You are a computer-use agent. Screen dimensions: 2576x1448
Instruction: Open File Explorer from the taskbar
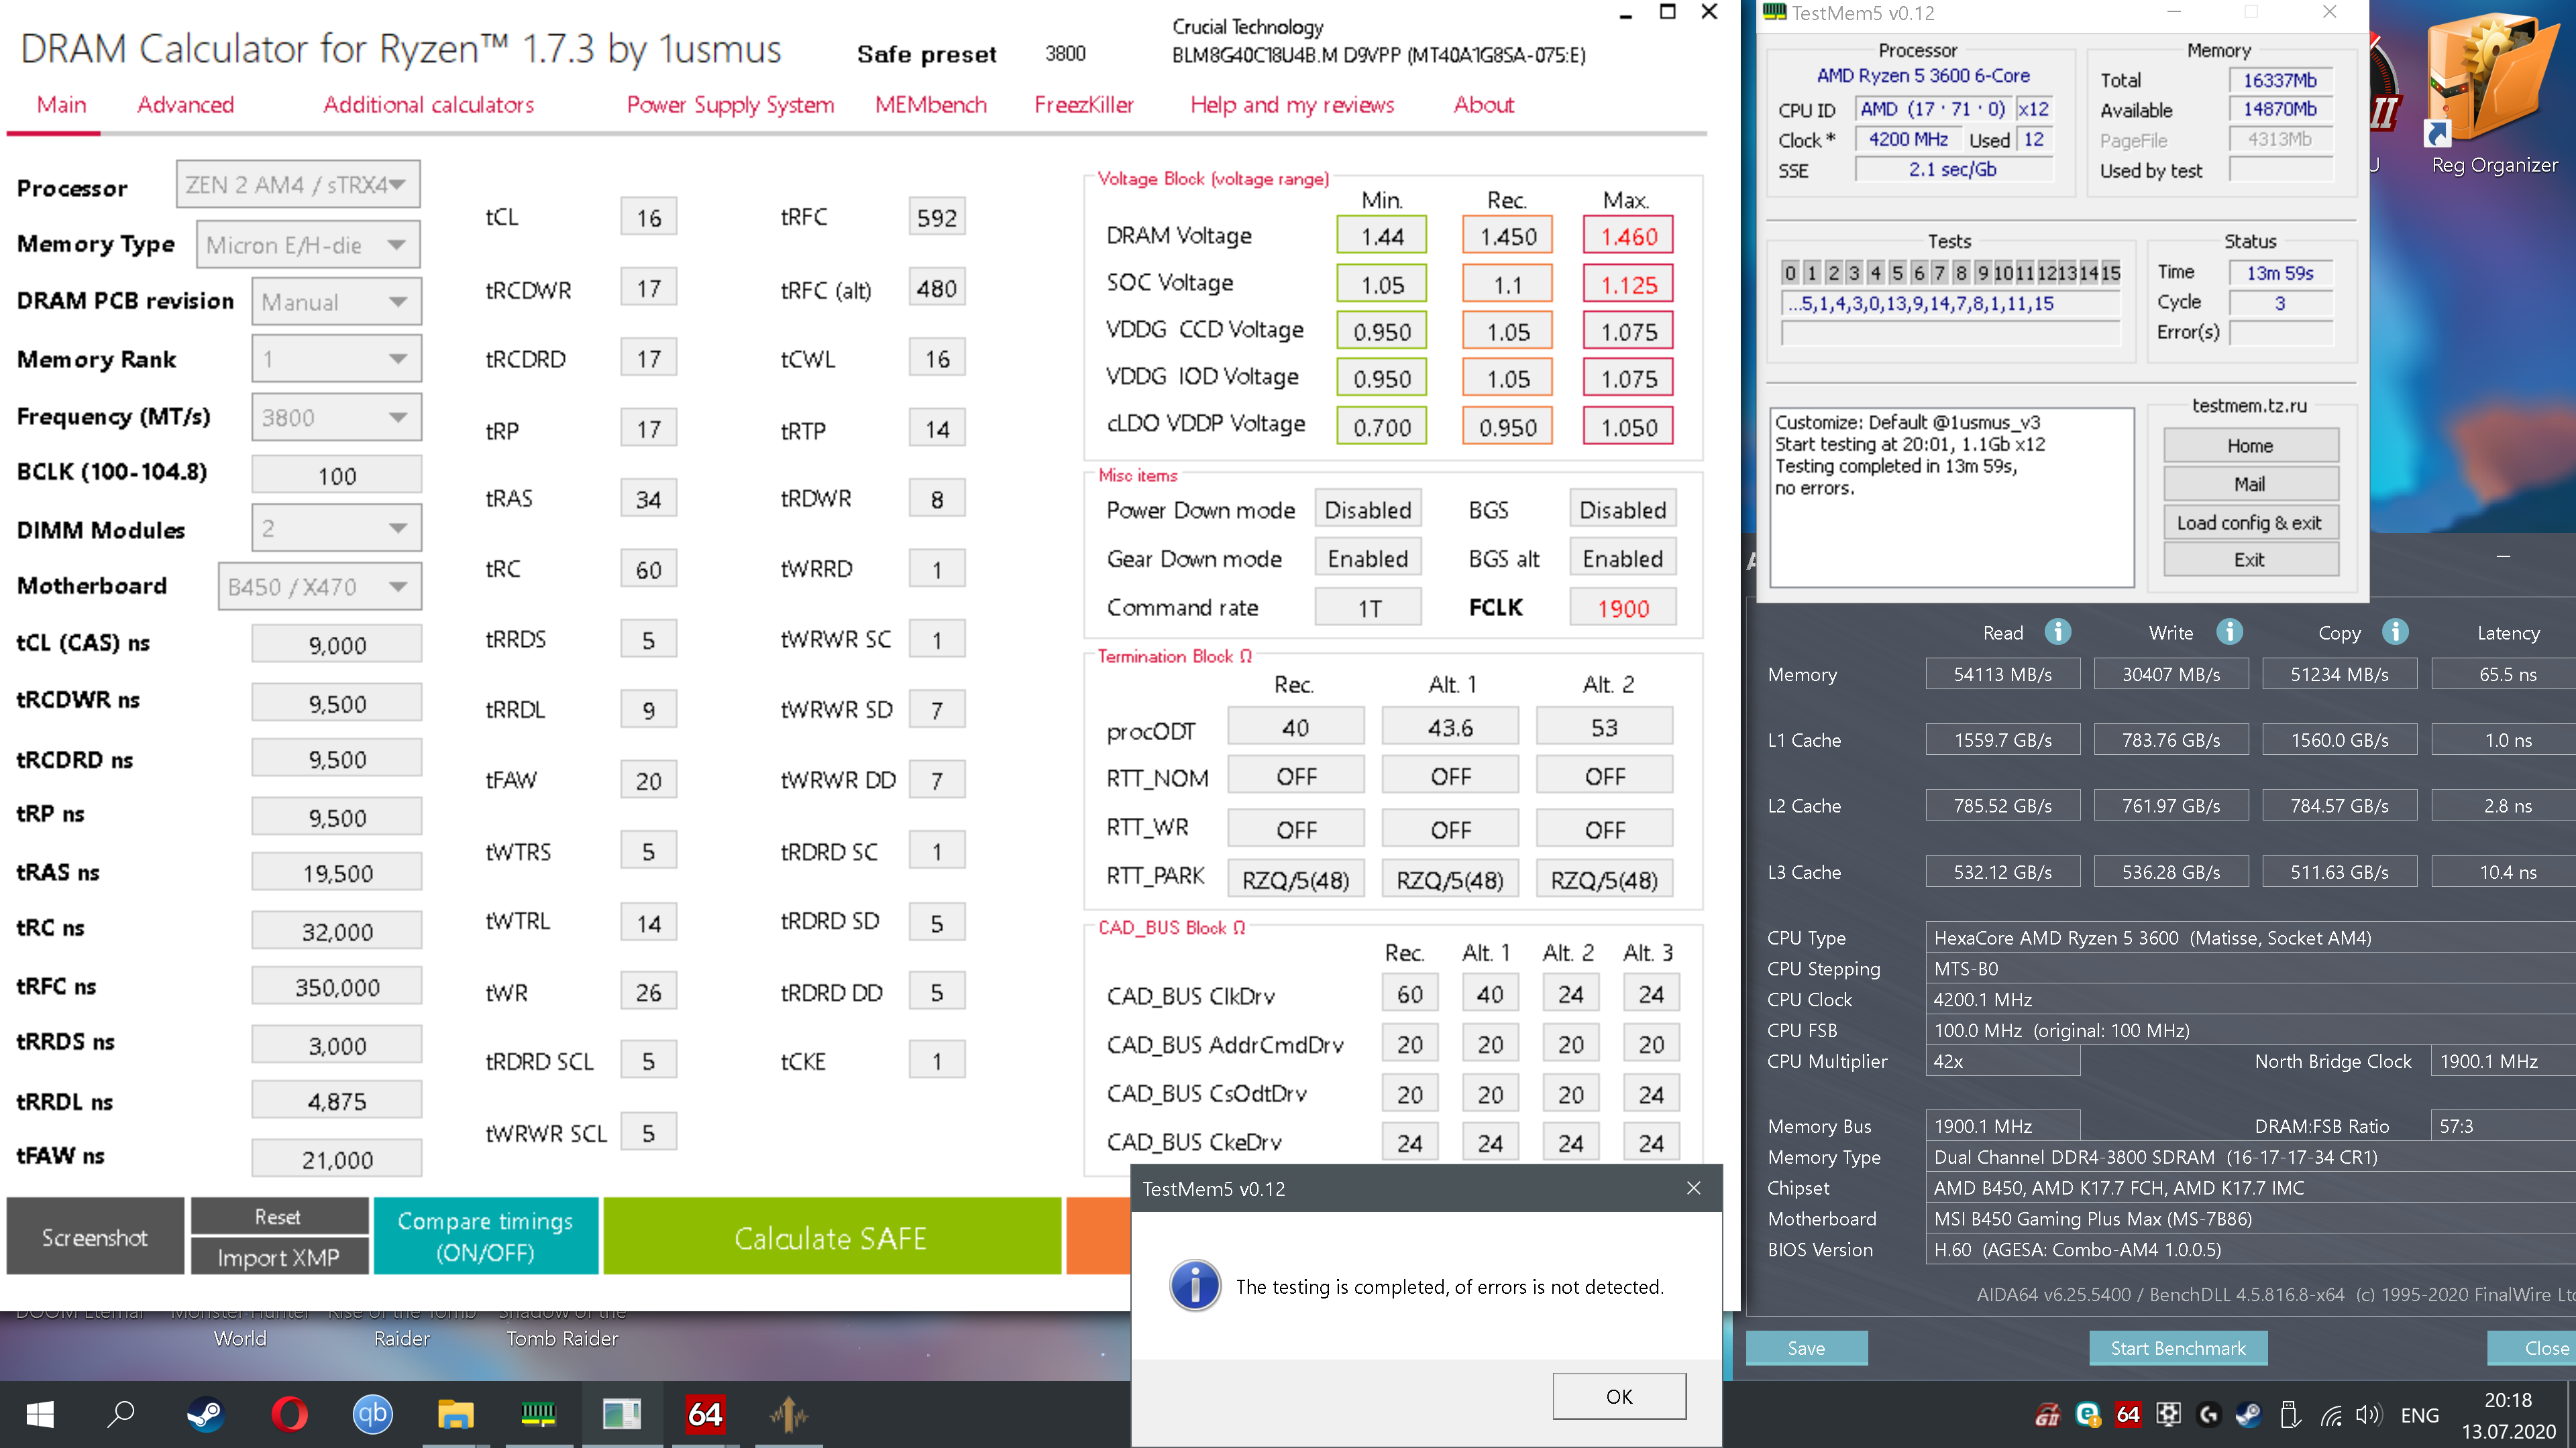(x=455, y=1414)
